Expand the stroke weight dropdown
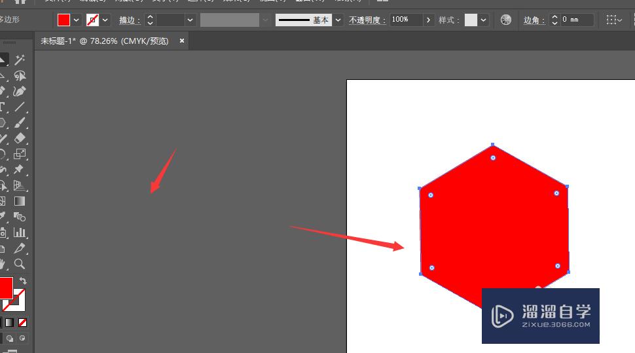This screenshot has width=635, height=353. pos(190,20)
